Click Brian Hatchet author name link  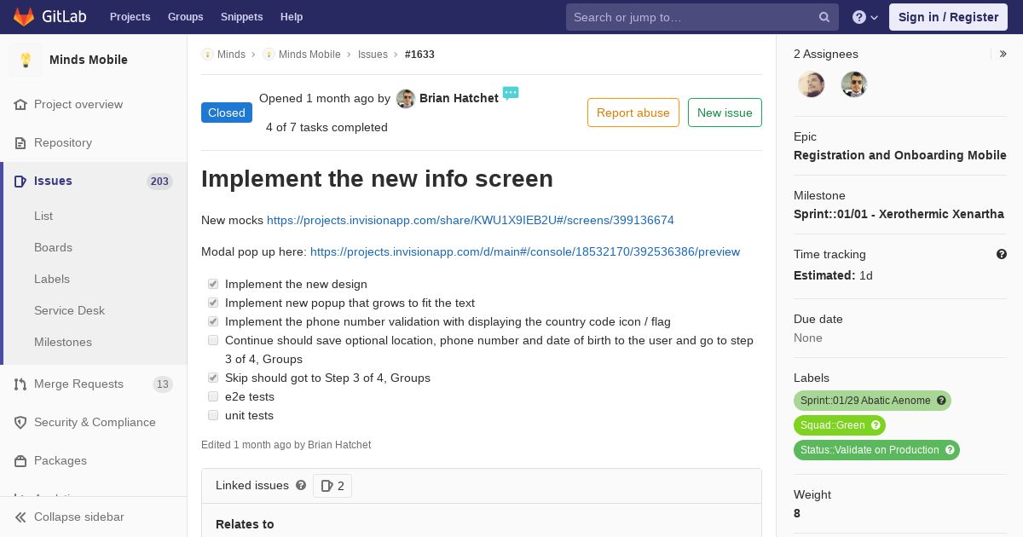tap(459, 98)
